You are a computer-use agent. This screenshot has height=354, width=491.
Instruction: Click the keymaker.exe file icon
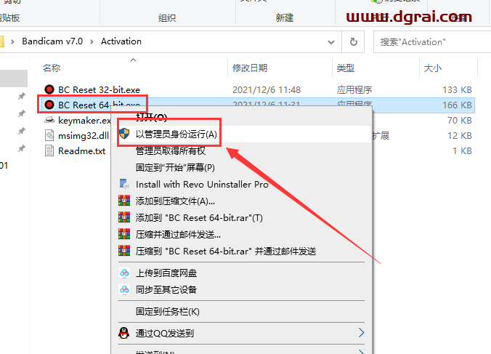point(49,120)
